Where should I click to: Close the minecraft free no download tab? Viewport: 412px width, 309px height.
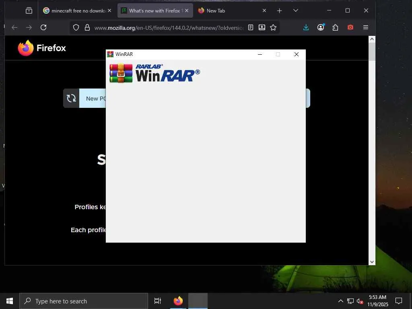(109, 10)
